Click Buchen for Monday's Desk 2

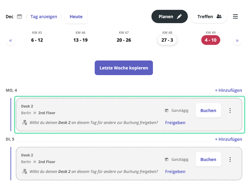208,110
